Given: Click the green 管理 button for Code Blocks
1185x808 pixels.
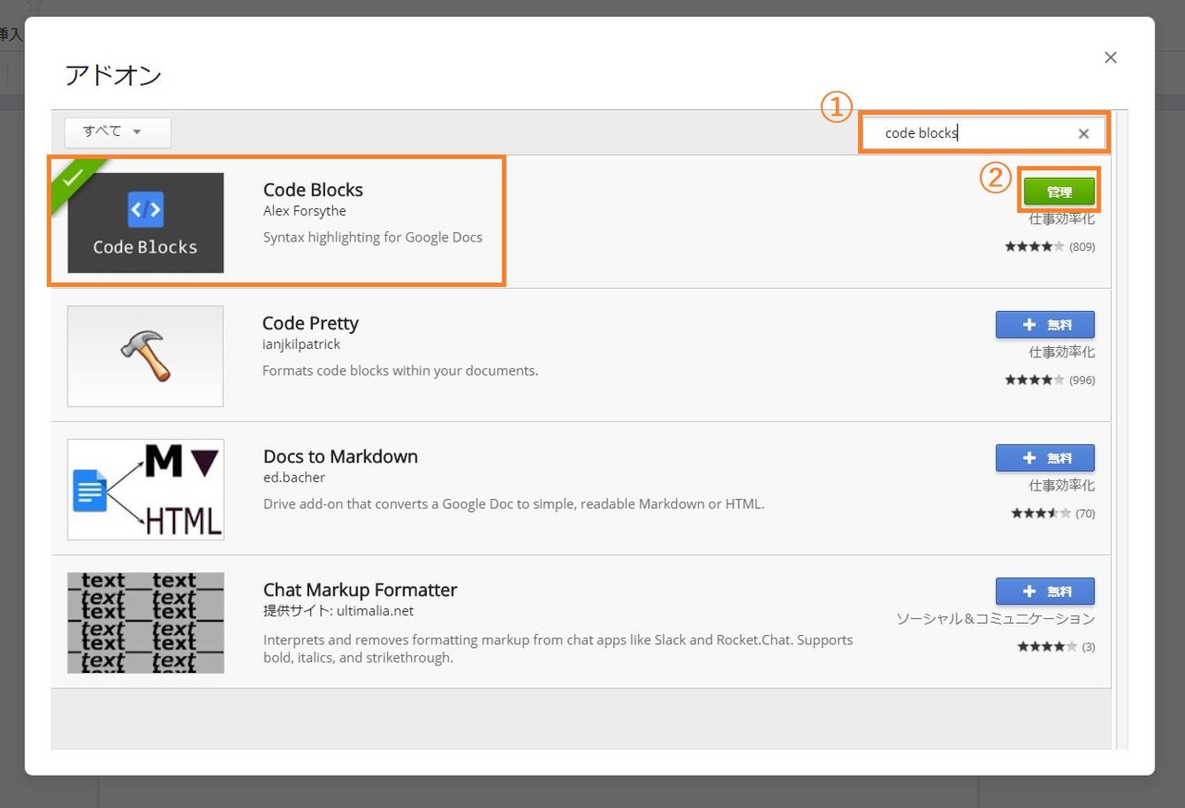Looking at the screenshot, I should [1059, 193].
